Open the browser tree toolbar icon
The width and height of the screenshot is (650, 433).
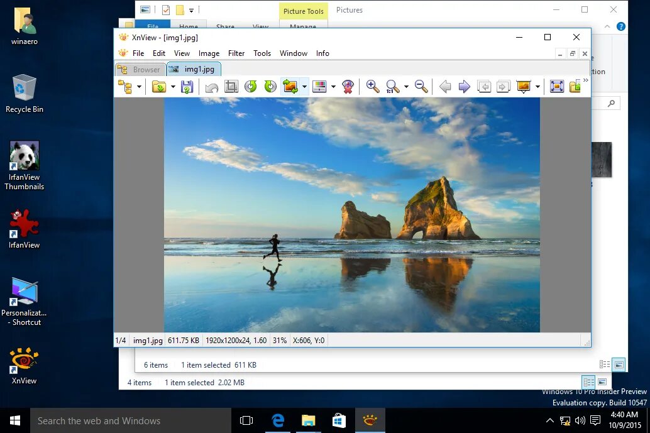(124, 87)
